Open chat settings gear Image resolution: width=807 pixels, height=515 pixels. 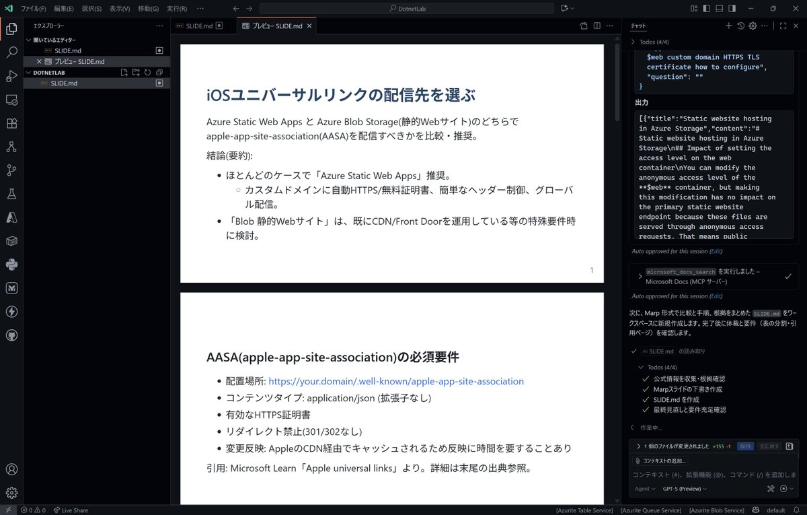753,26
